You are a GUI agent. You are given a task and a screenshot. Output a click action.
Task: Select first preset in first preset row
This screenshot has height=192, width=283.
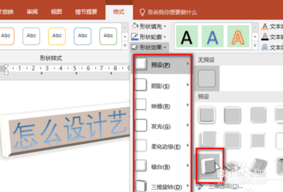pyautogui.click(x=207, y=115)
